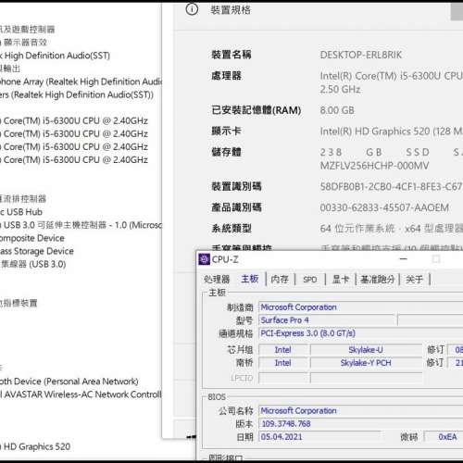Select the phone Array Realtek audio device
Viewport: 463px width, 463px height.
coord(81,81)
